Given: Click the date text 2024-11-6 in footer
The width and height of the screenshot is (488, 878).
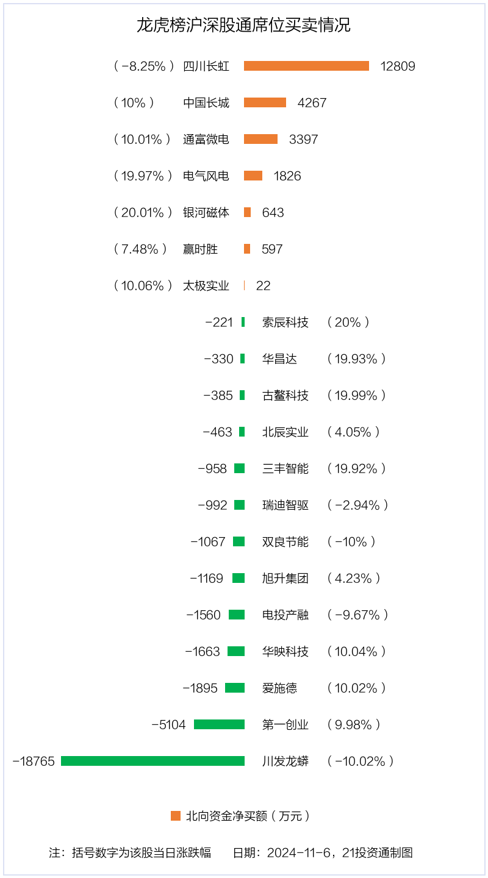Looking at the screenshot, I should 299,853.
